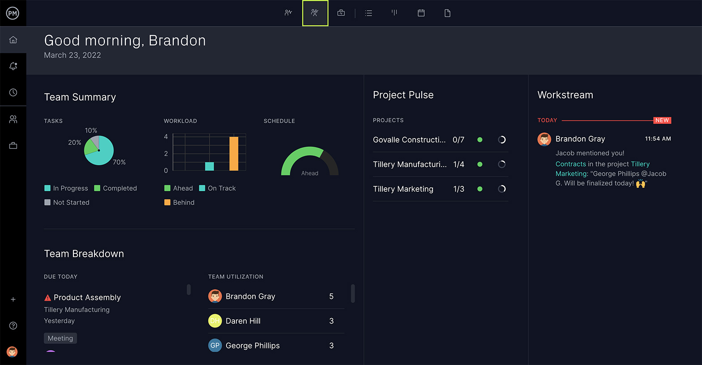Image resolution: width=702 pixels, height=365 pixels.
Task: Click the On Track legend swatch
Action: (202, 188)
